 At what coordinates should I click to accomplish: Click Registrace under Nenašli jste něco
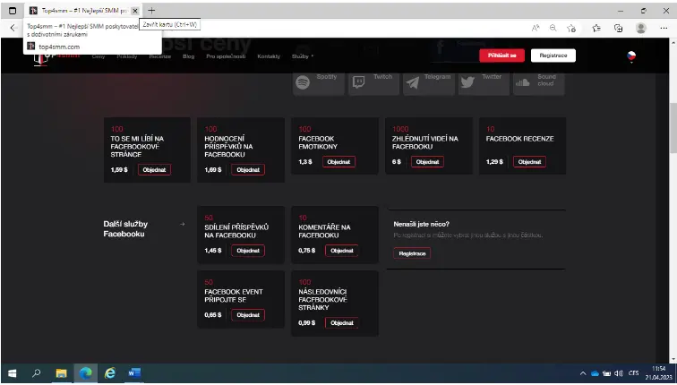(412, 253)
